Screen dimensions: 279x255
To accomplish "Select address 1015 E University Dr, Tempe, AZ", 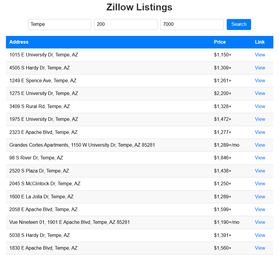I will (x=44, y=55).
